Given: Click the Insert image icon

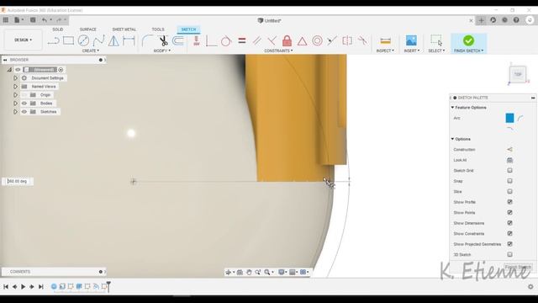Looking at the screenshot, I should pos(411,40).
